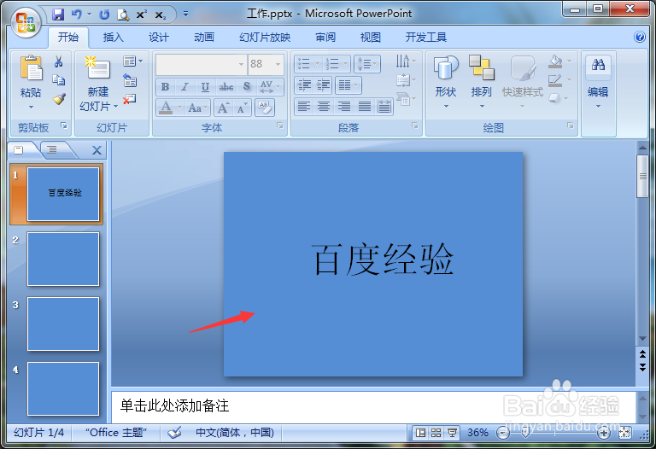
Task: Activate the Format Painter brush
Action: [x=59, y=99]
